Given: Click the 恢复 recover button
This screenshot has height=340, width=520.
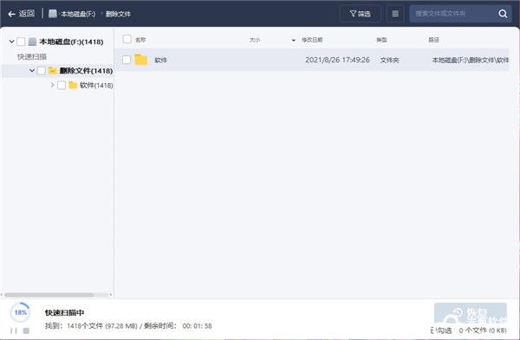Looking at the screenshot, I should coord(471,313).
